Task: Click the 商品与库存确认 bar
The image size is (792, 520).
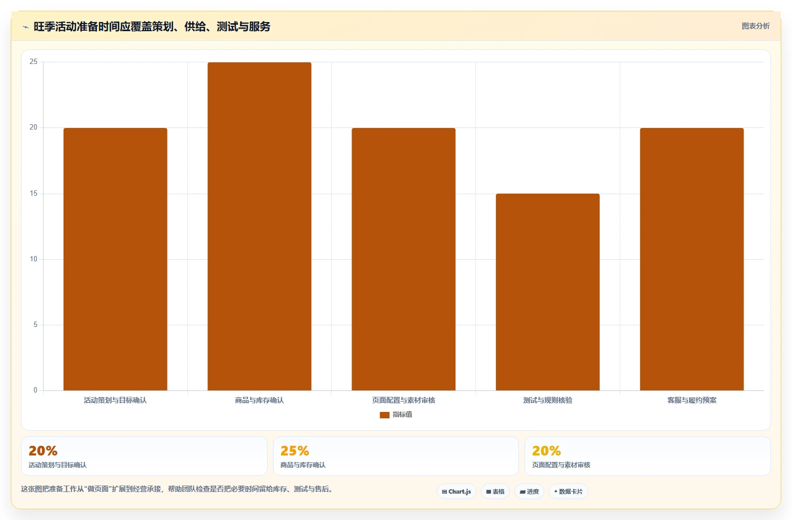Action: click(260, 226)
